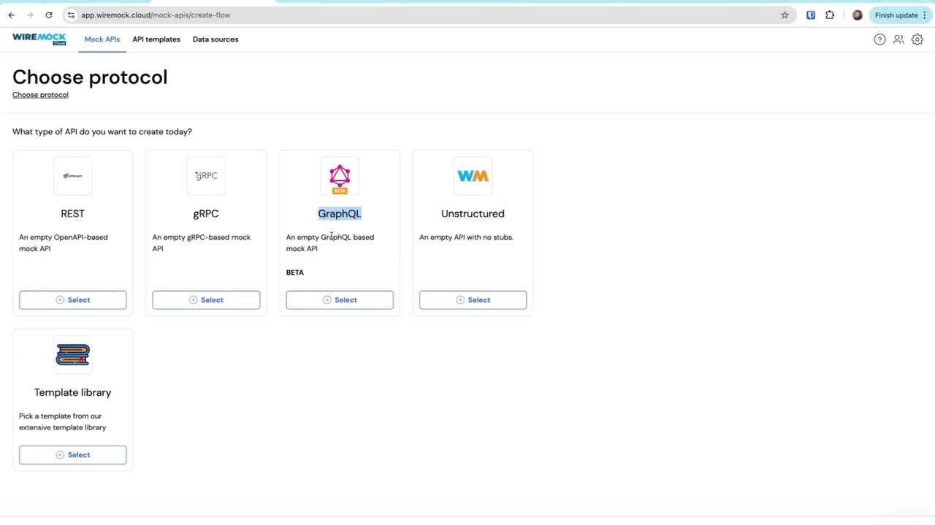Image resolution: width=935 pixels, height=525 pixels.
Task: Open the browser three-dot menu
Action: click(924, 15)
